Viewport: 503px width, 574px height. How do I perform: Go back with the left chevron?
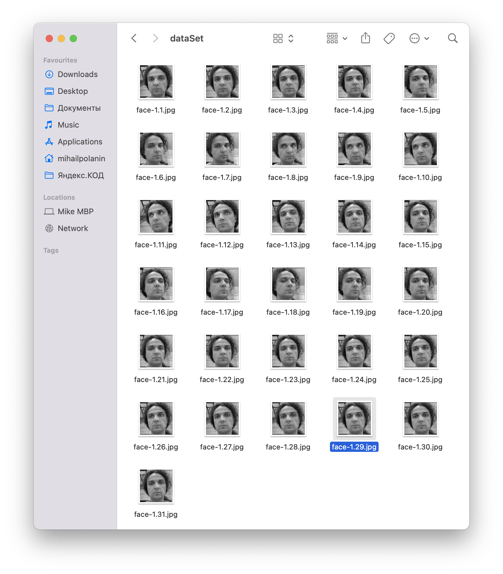(x=134, y=38)
